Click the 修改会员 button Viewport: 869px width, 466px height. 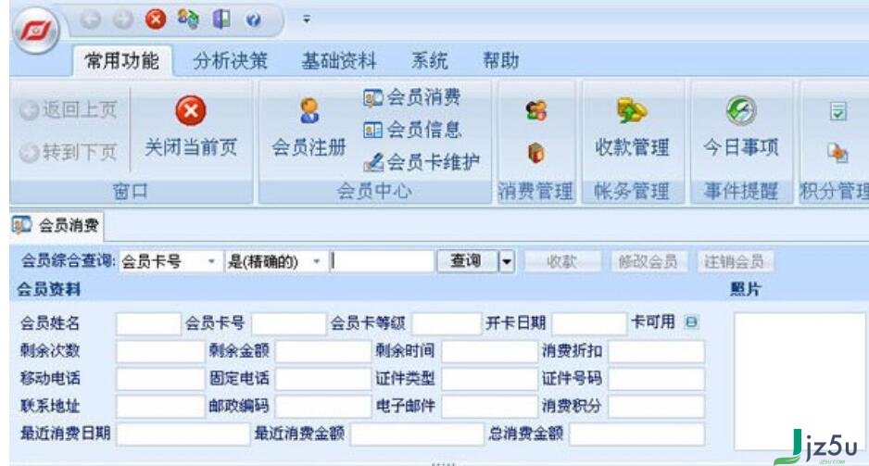tap(648, 261)
